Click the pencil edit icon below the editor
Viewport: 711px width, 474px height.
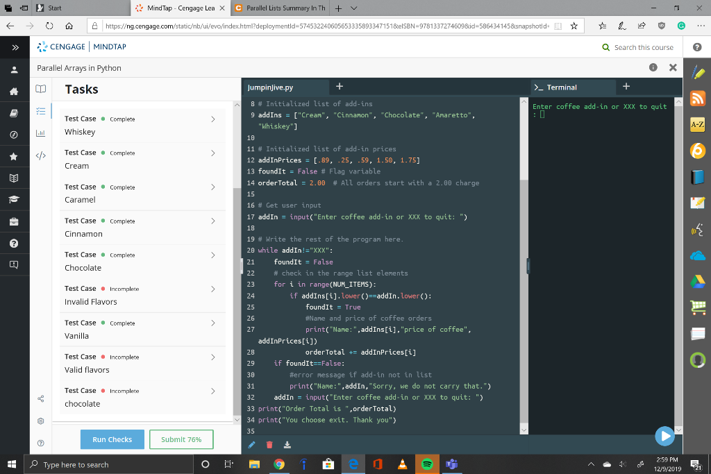pyautogui.click(x=251, y=445)
